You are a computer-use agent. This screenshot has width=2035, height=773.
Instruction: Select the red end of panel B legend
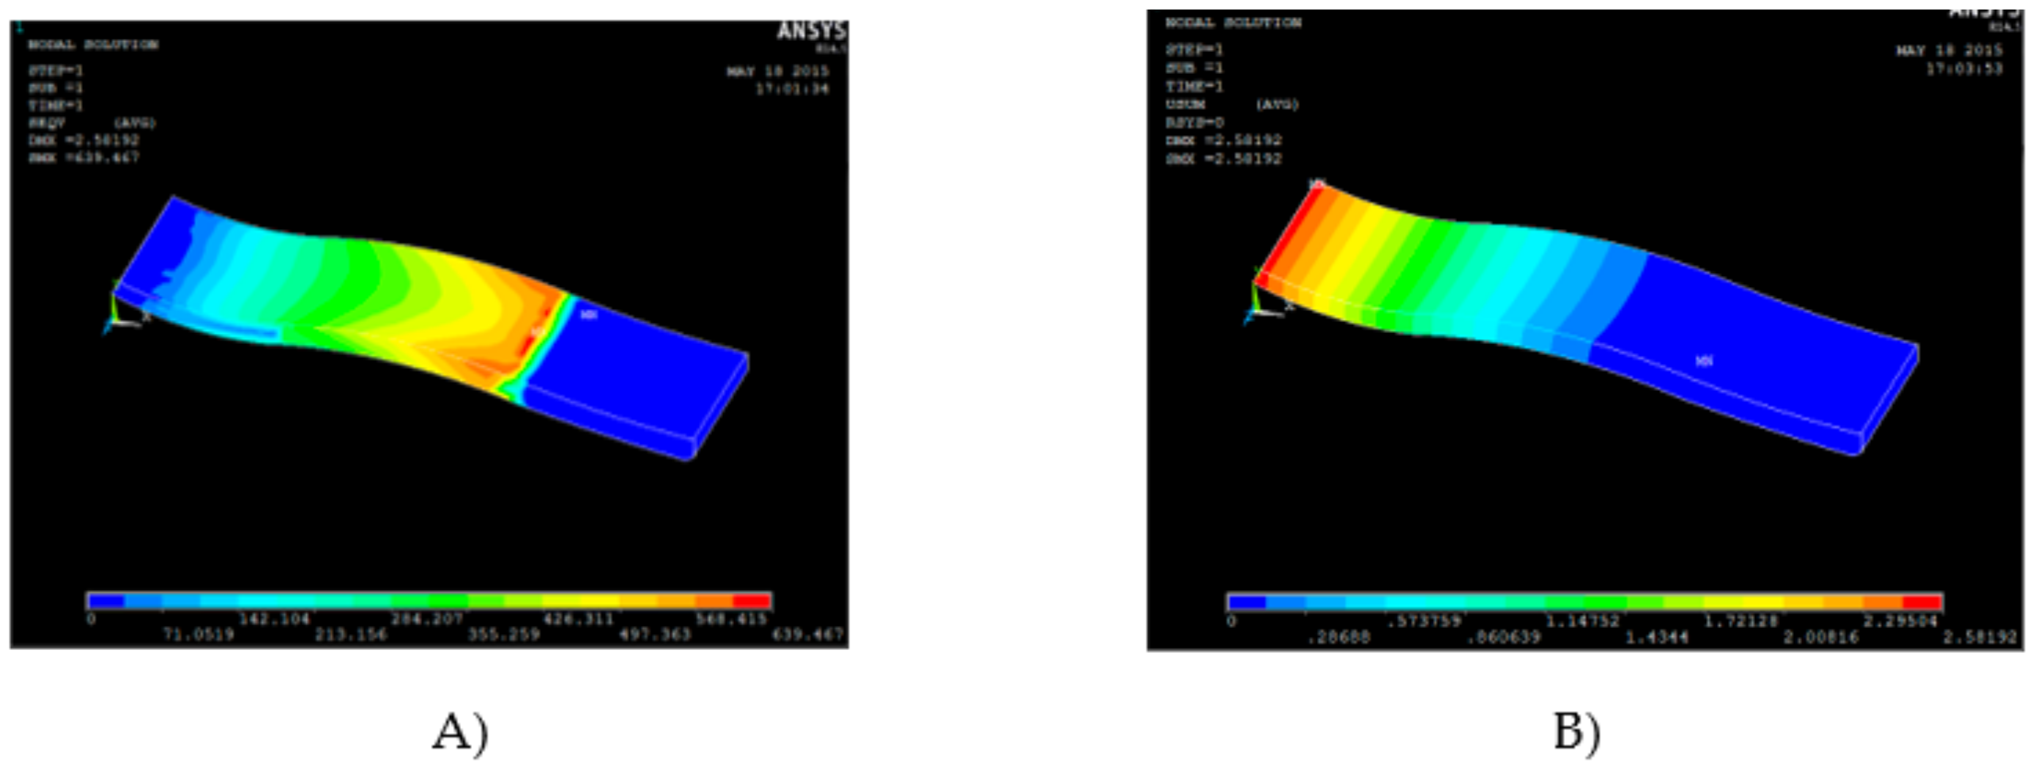[1922, 602]
